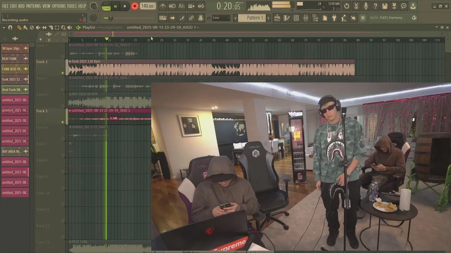The height and width of the screenshot is (253, 451).
Task: Open the ADD menu
Action: (21, 6)
